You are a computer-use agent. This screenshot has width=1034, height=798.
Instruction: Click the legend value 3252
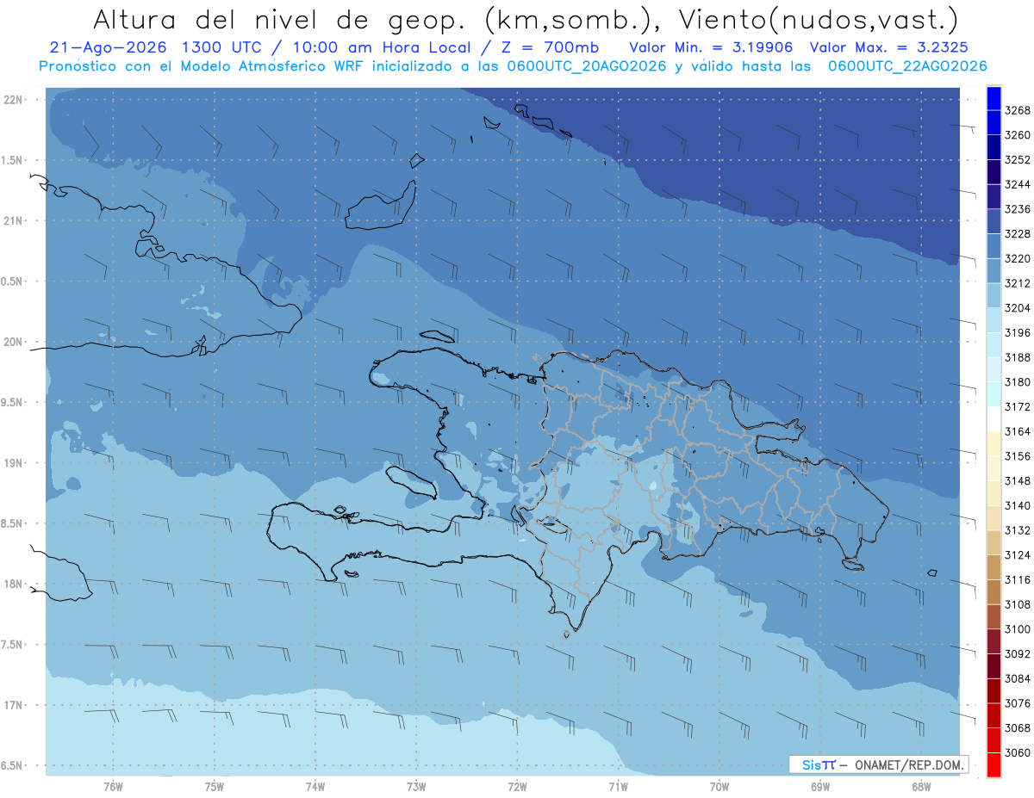tap(1018, 160)
